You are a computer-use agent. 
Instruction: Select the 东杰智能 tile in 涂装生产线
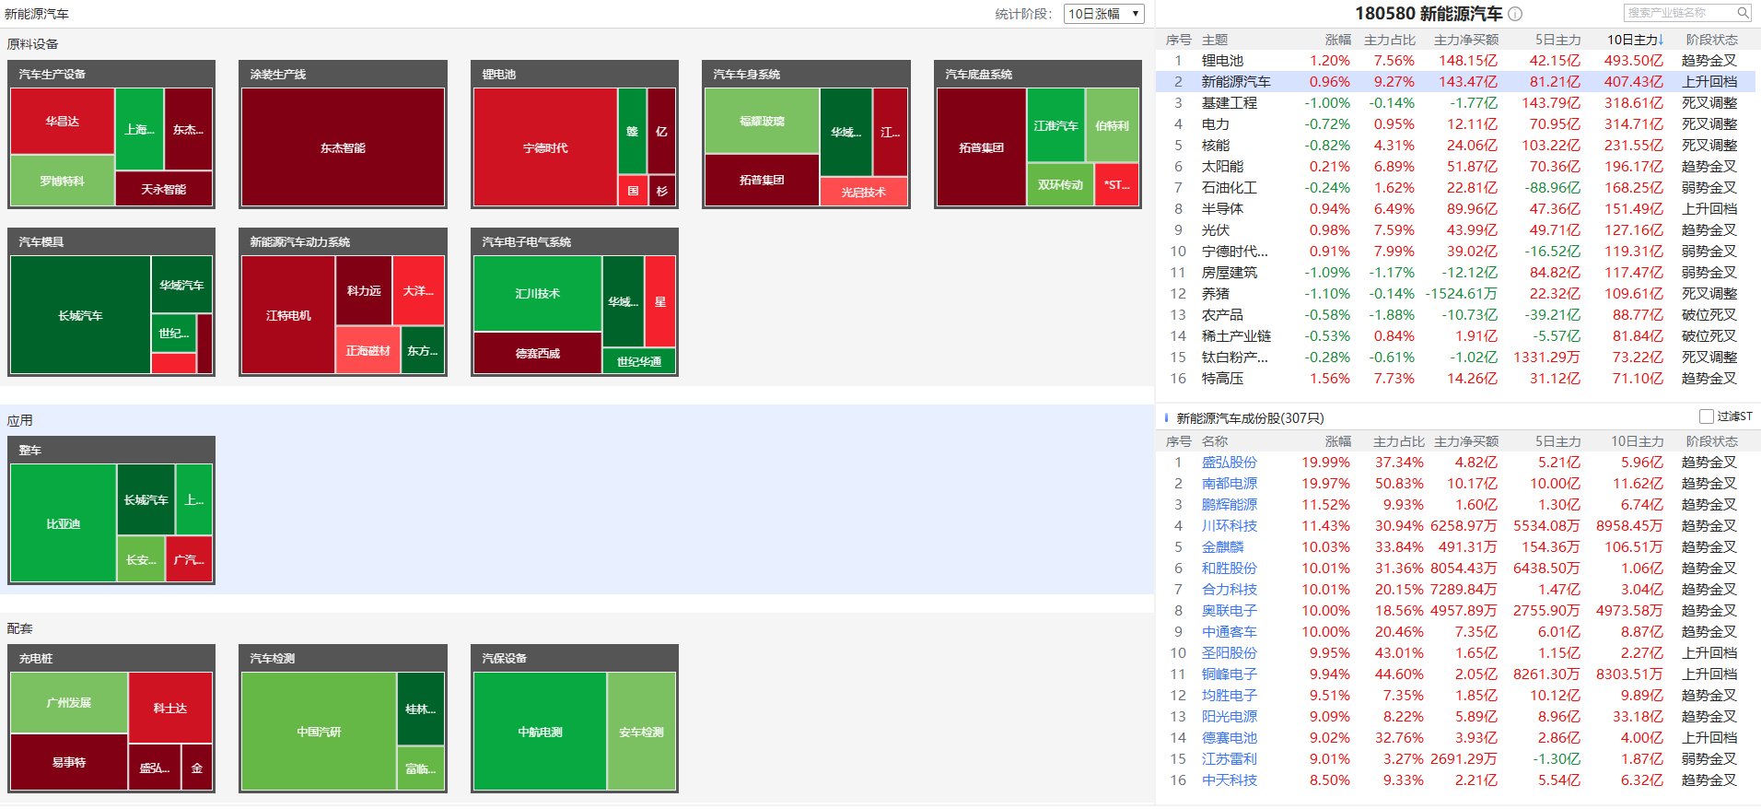point(343,147)
